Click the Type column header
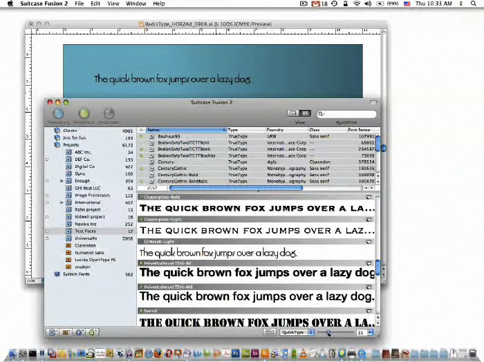This screenshot has height=362, width=484. pyautogui.click(x=246, y=130)
